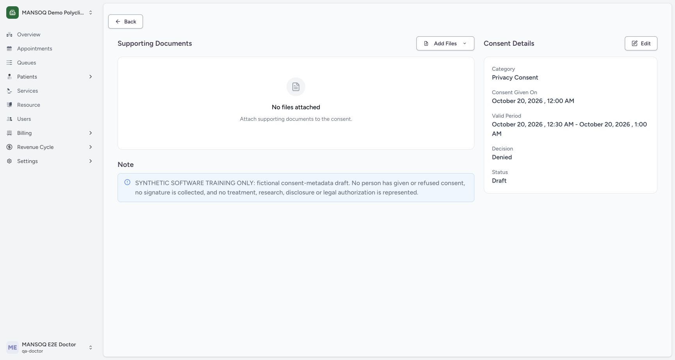The height and width of the screenshot is (360, 675).
Task: Select Services in the sidebar
Action: pos(50,91)
